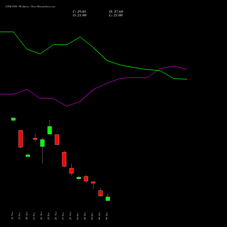227x227 pixels.
Task: Select the green candlestick for 20 Nov
Action: pyautogui.click(x=28, y=156)
